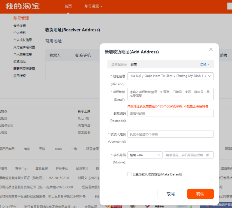Open the +84 country code dropdown
Screen dimensions: 232x208
click(x=145, y=155)
